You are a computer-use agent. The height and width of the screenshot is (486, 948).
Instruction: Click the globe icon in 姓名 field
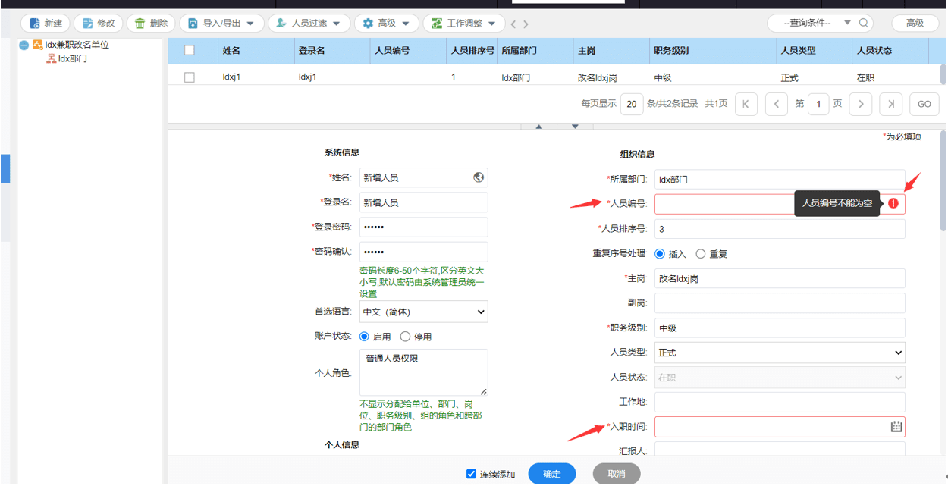(x=479, y=177)
